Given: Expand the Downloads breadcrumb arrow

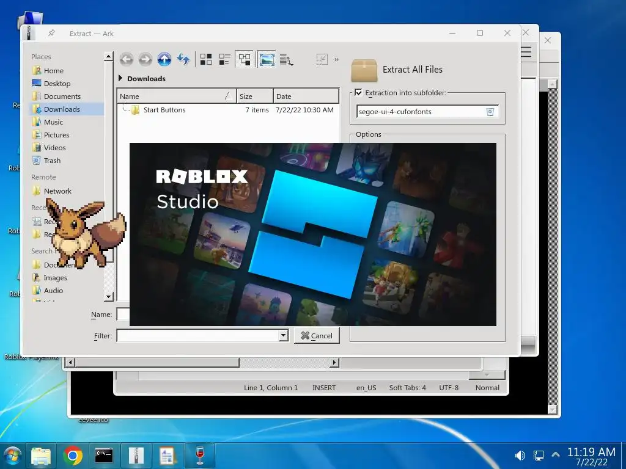Looking at the screenshot, I should click(x=120, y=78).
